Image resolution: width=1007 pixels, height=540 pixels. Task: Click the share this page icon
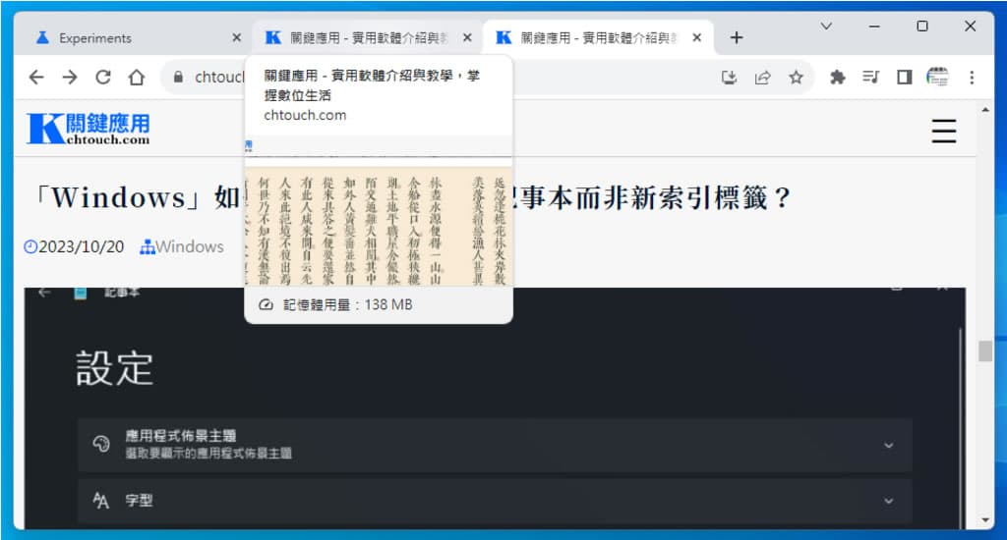pyautogui.click(x=762, y=77)
